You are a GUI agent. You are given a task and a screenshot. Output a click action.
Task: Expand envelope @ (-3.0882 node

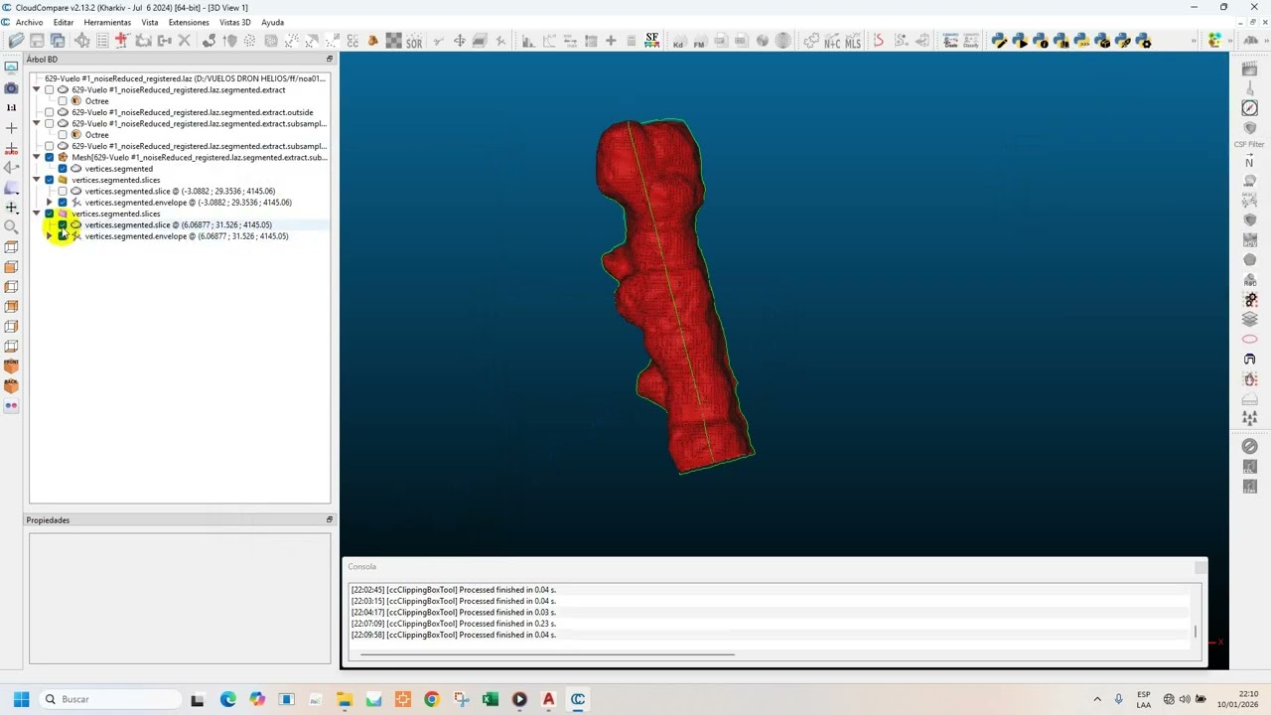pos(50,203)
